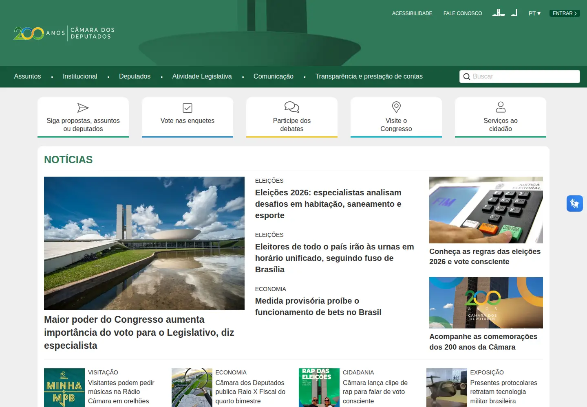
Task: Open the voting machine keypad thumbnail
Action: coord(486,210)
